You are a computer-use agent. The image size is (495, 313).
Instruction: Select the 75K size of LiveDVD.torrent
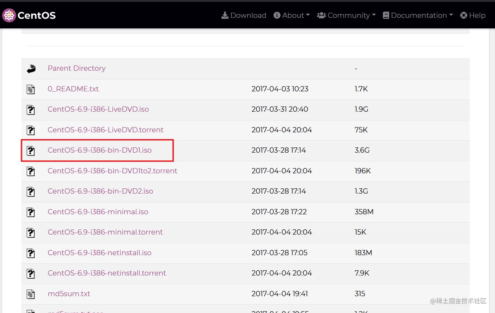361,130
